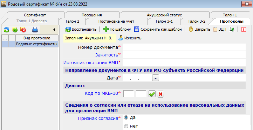Switch to the Талон 1 tab

pyautogui.click(x=230, y=15)
